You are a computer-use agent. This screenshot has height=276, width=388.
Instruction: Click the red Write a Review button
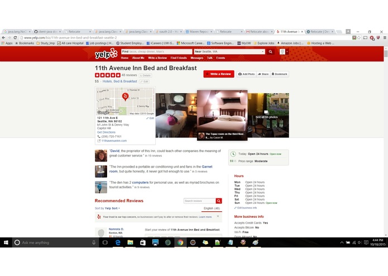(219, 74)
